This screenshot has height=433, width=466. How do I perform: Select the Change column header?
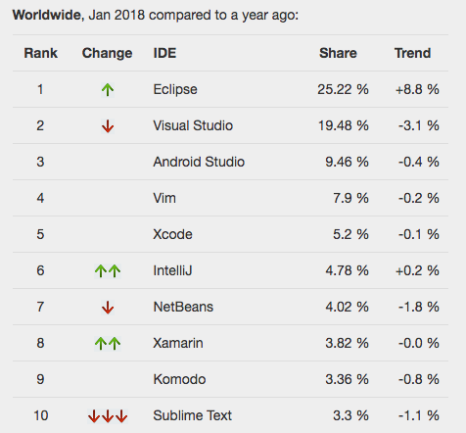tap(107, 53)
